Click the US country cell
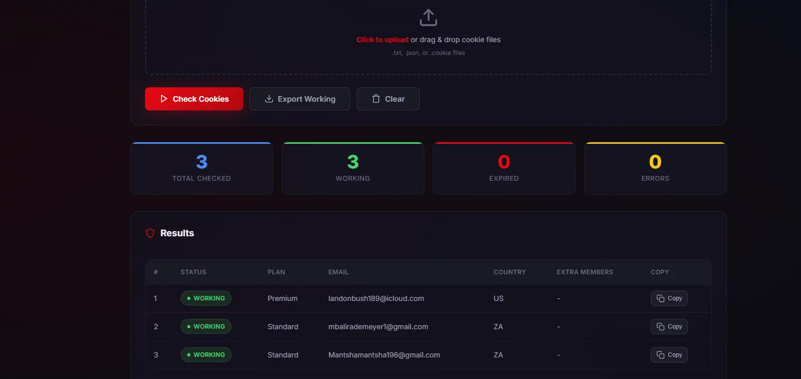 (x=499, y=298)
